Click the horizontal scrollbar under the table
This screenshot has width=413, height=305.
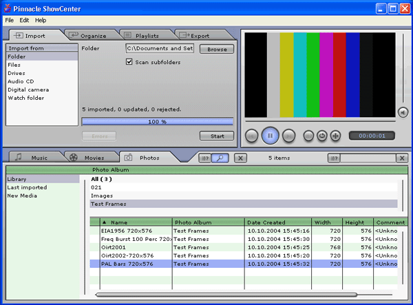[226, 295]
